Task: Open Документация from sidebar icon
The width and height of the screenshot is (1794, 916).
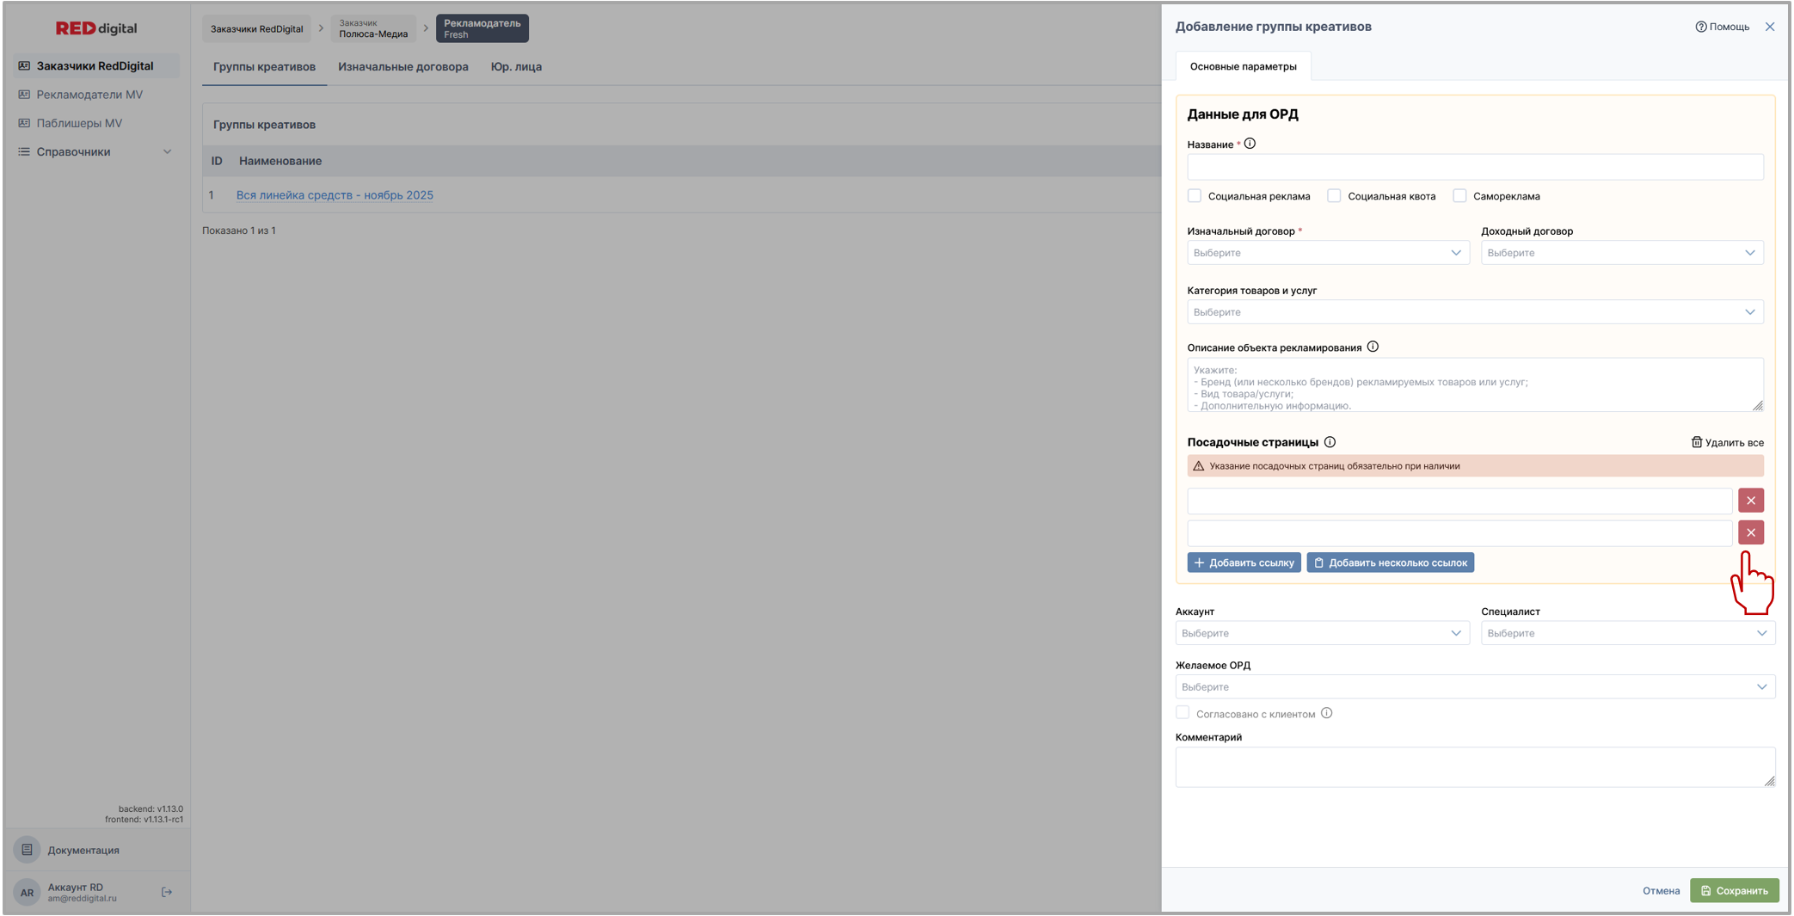Action: click(28, 850)
